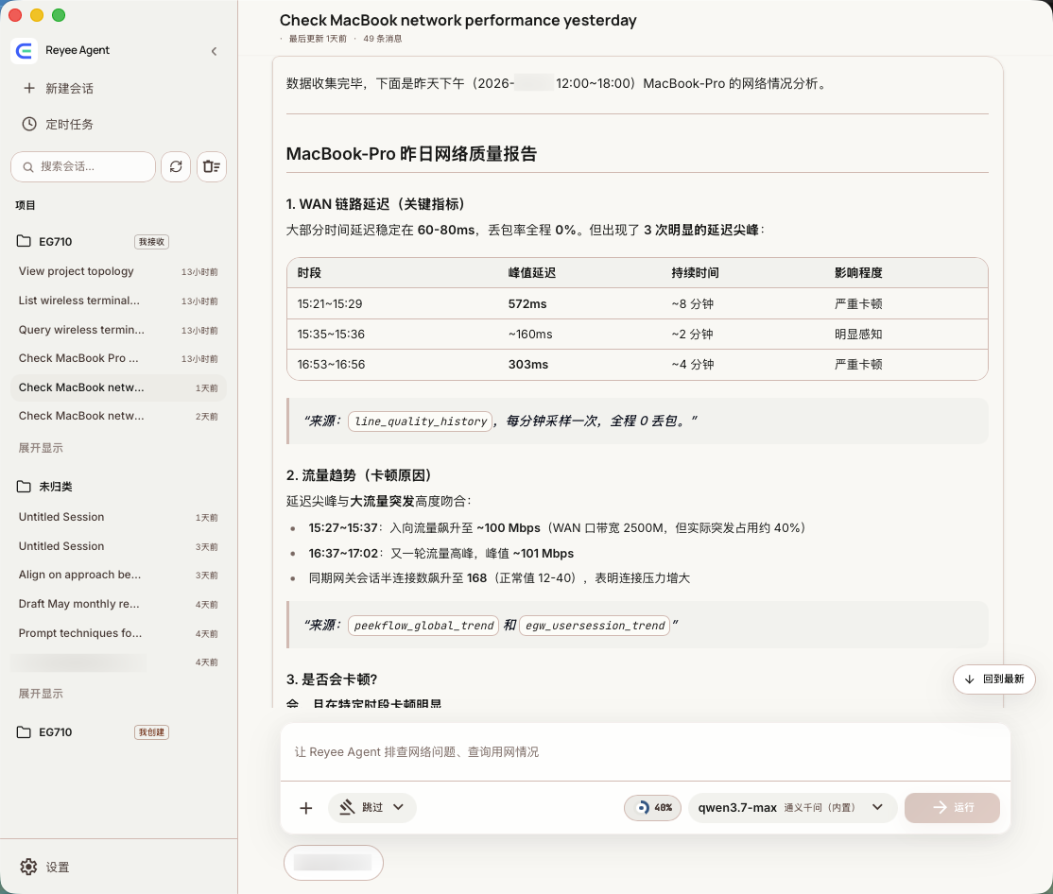The width and height of the screenshot is (1053, 894).
Task: Click the Reyee Agent logo icon
Action: click(25, 50)
